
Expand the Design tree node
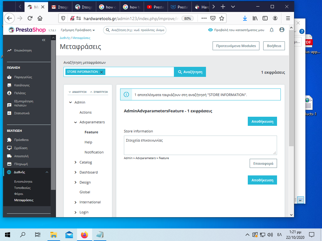point(75,182)
